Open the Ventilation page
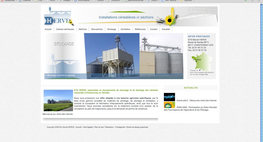Viewport: 263px width, 142px height. (x=125, y=29)
